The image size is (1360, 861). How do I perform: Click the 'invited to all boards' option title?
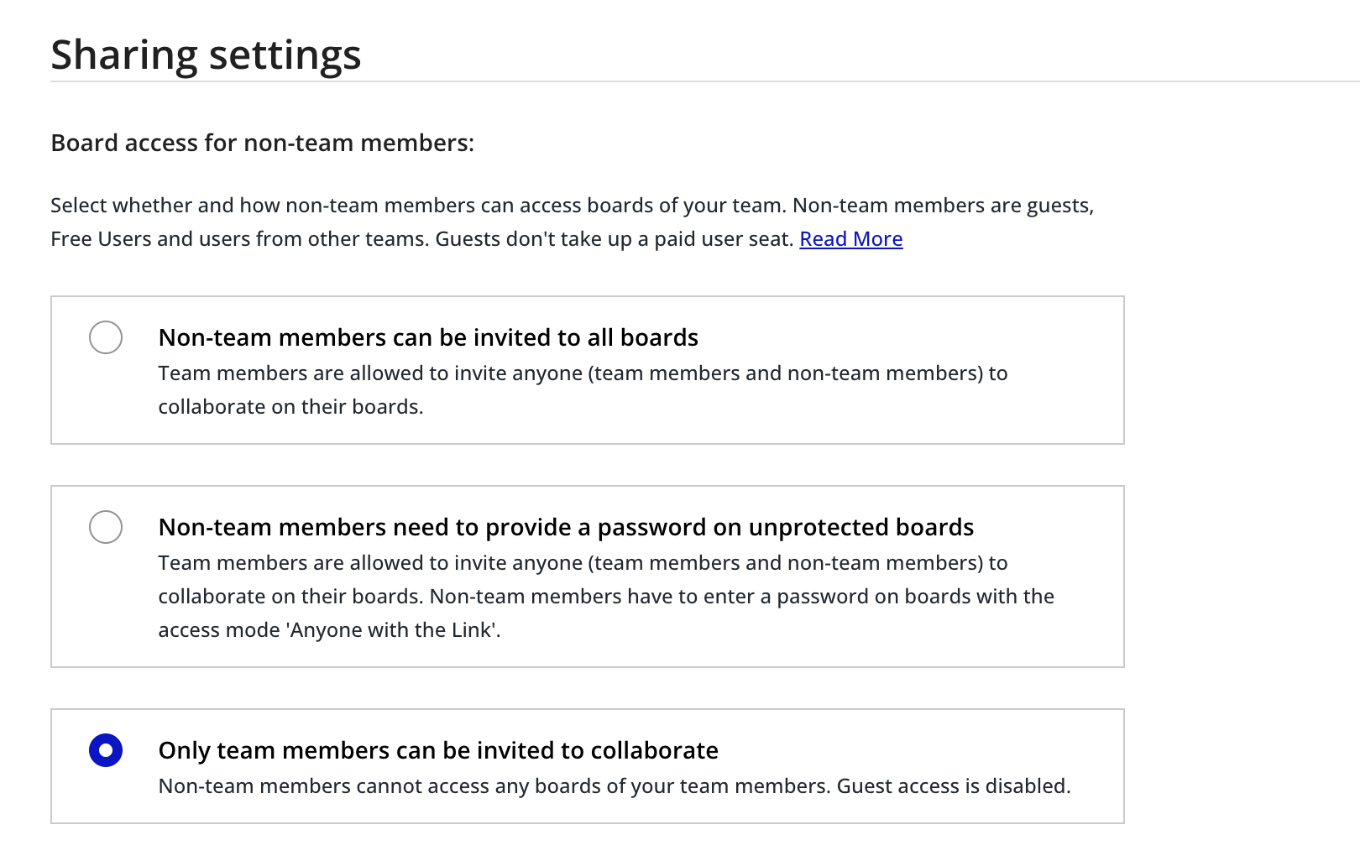coord(428,337)
